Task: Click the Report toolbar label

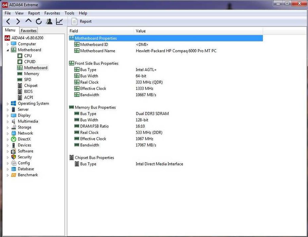Action: [85, 21]
